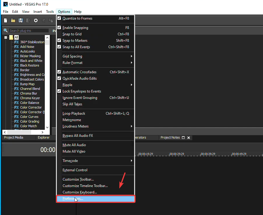Switch to Explorer tab
This screenshot has height=215, width=263.
tap(44, 137)
